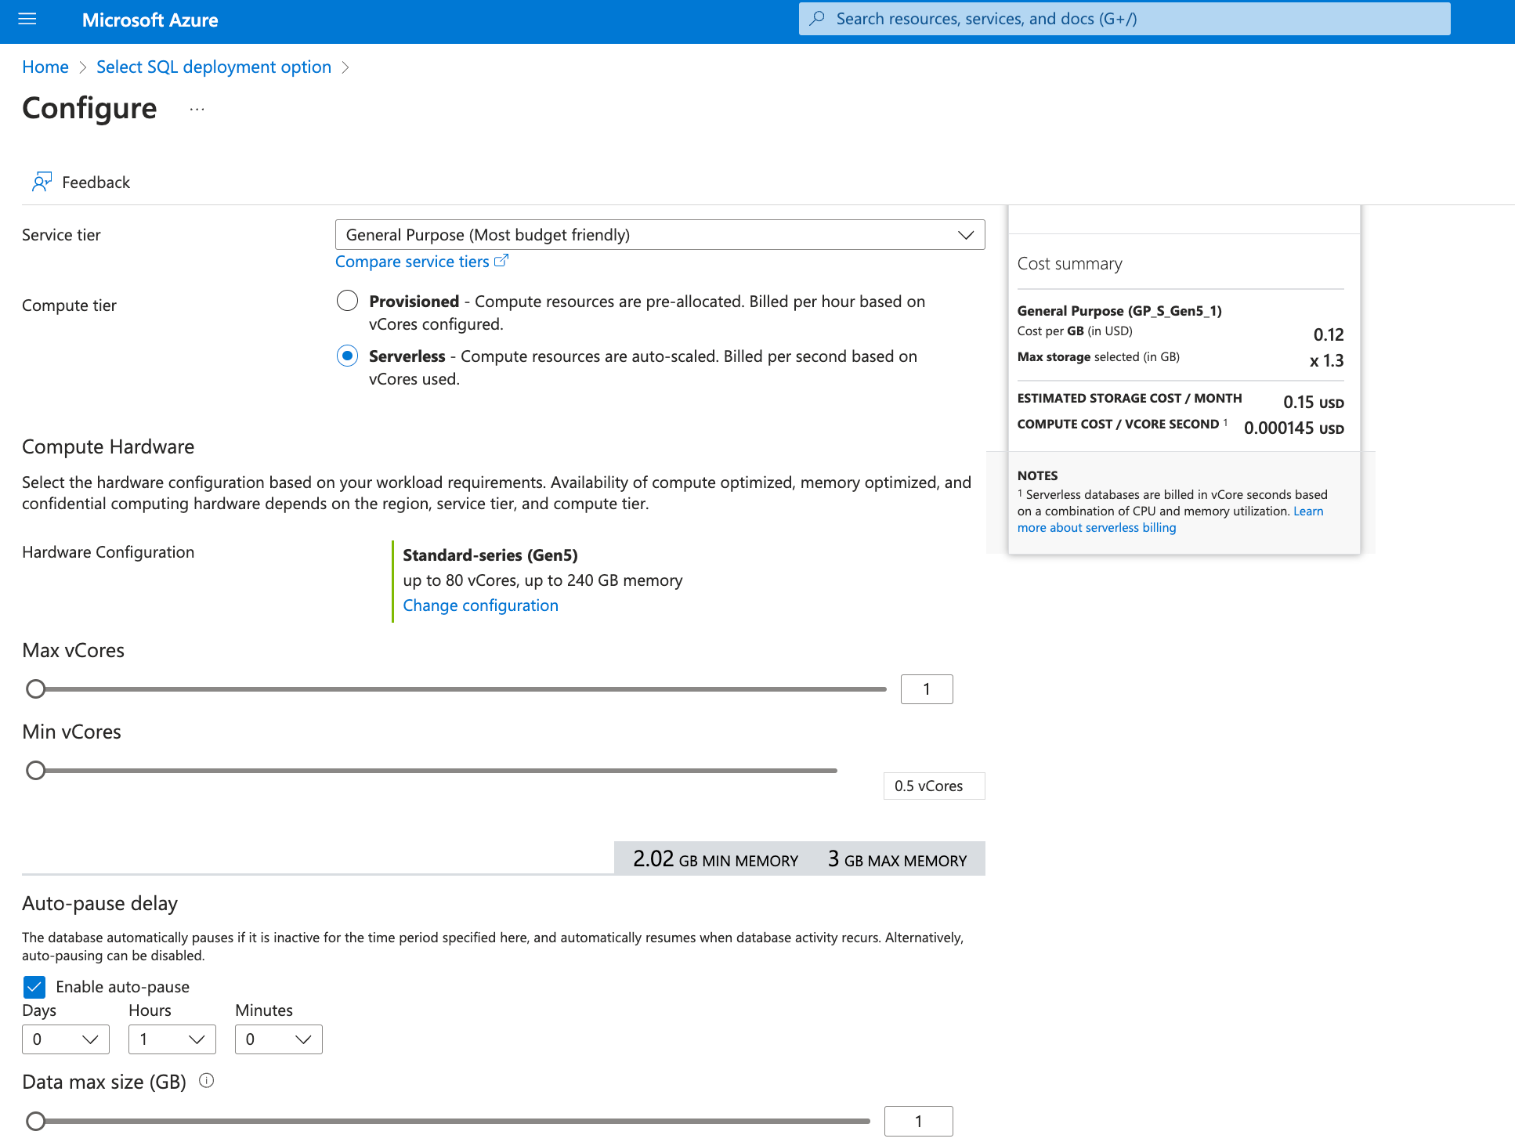1515x1142 pixels.
Task: Open the hamburger portal menu
Action: [27, 19]
